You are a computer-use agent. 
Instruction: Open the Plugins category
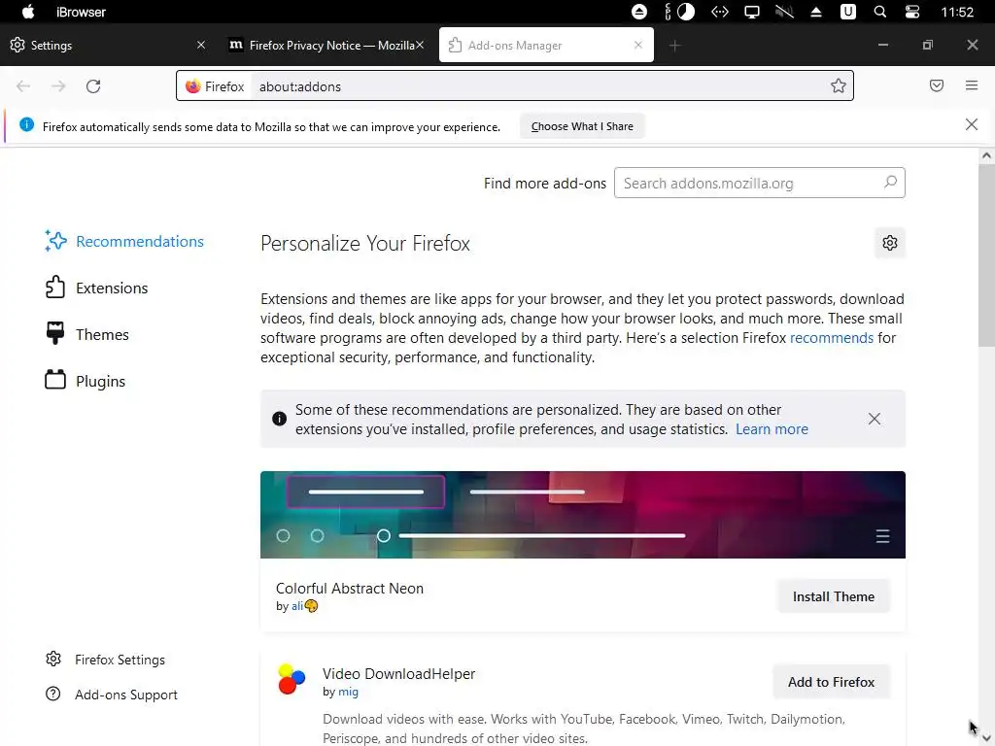point(86,381)
